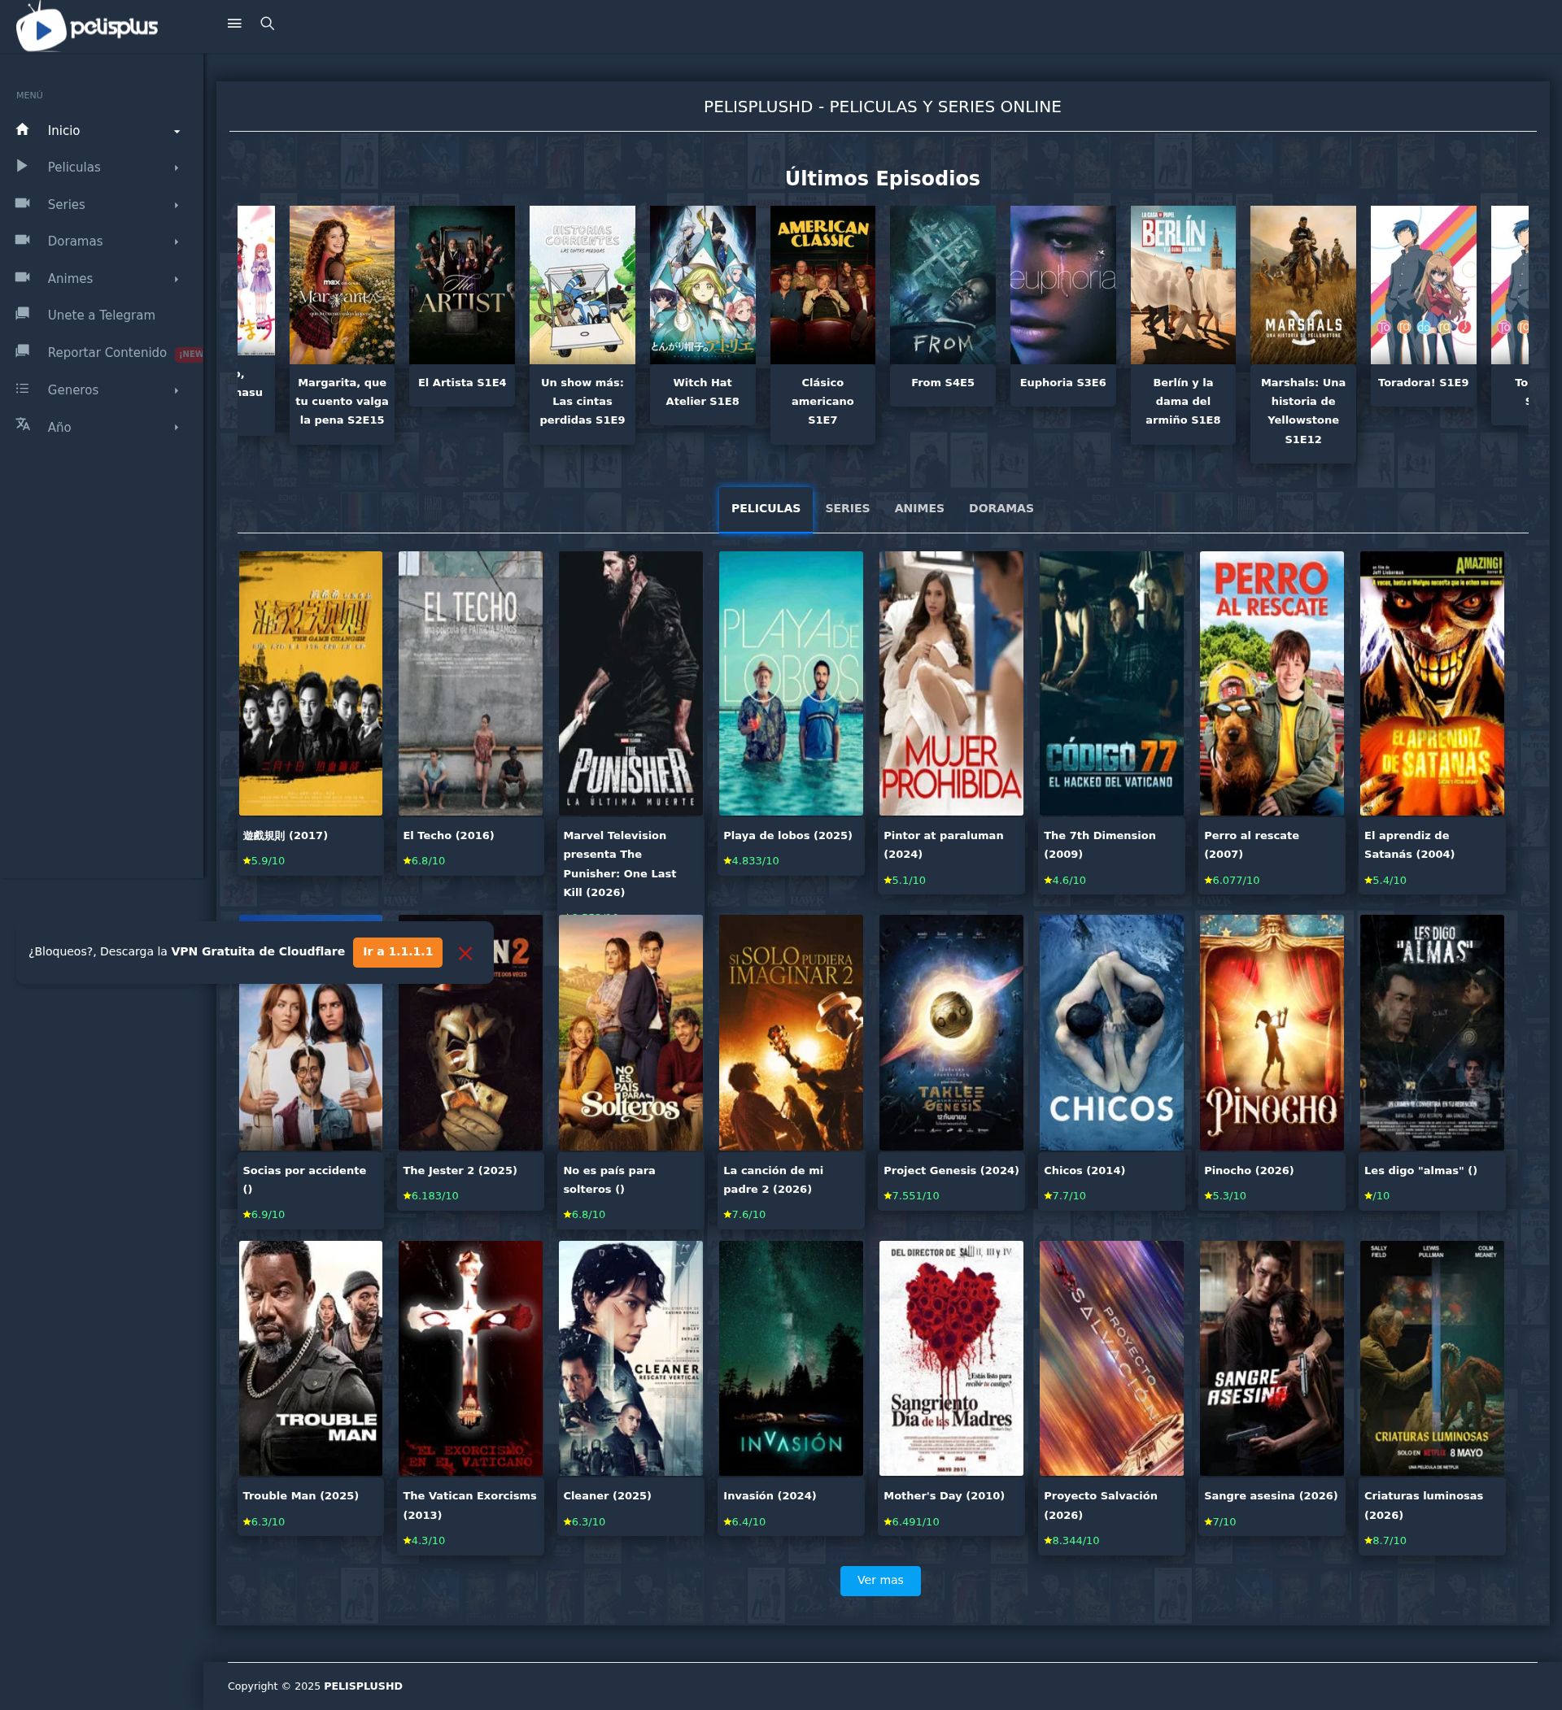Open The Punisher One Last Kill poster
Viewport: 1562px width, 1710px height.
pos(630,684)
